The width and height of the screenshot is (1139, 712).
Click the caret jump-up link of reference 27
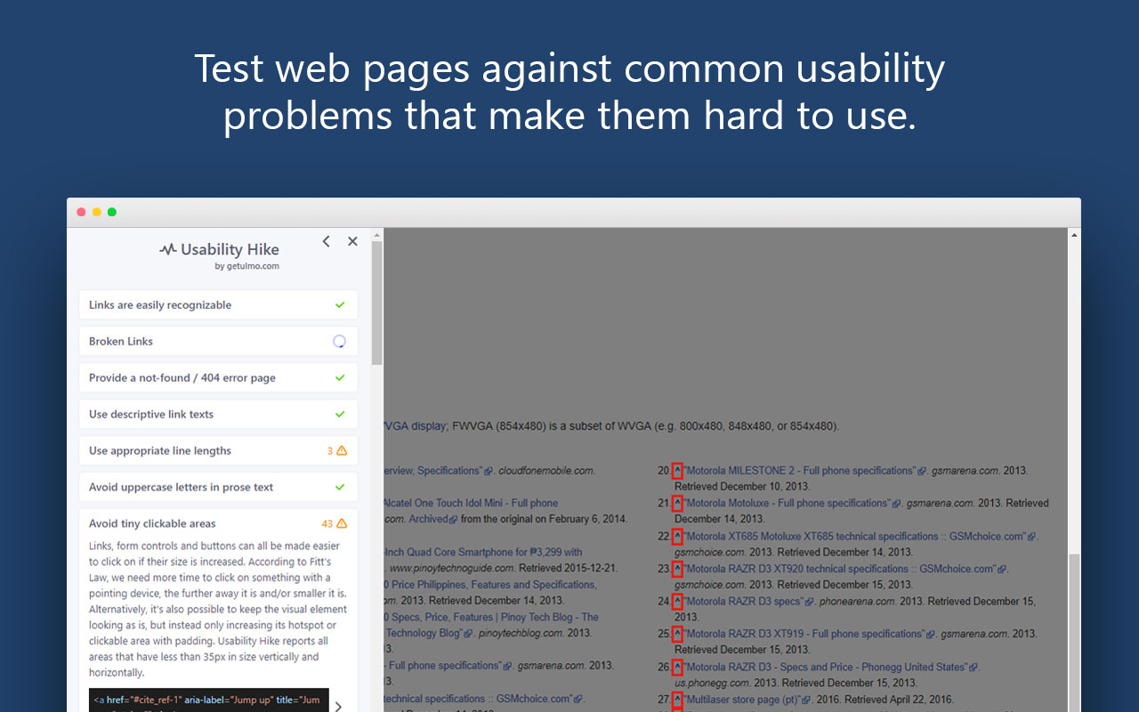click(677, 700)
